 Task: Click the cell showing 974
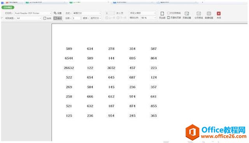(x=132, y=96)
